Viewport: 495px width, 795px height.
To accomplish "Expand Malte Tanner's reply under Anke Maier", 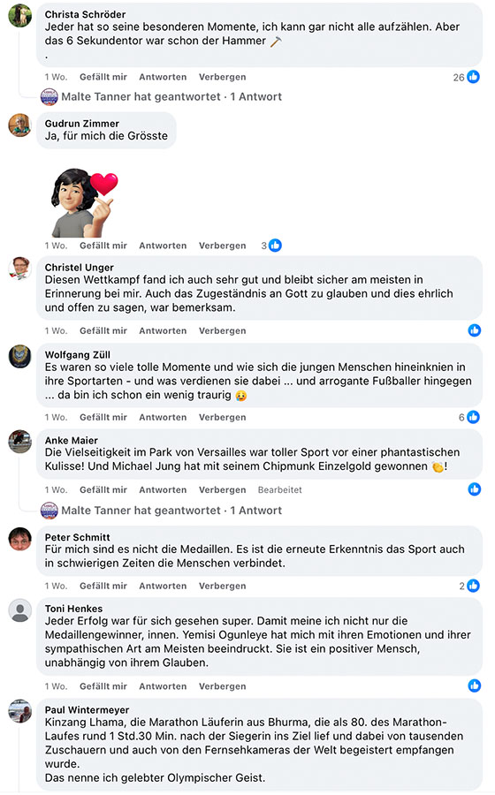I will point(171,511).
